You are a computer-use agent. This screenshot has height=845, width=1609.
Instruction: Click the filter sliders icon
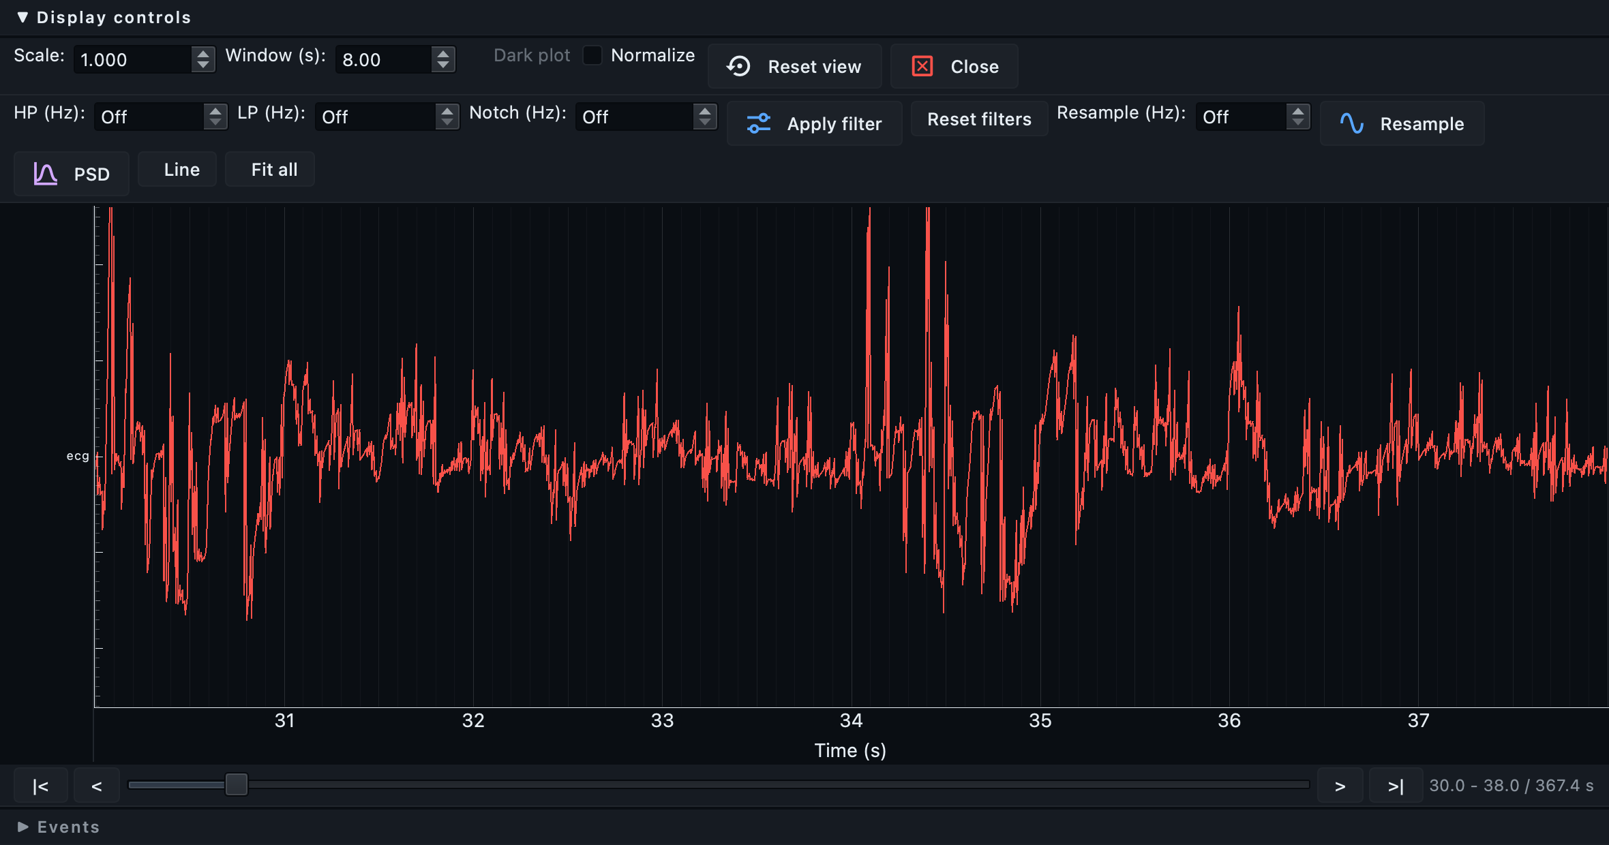pyautogui.click(x=758, y=123)
